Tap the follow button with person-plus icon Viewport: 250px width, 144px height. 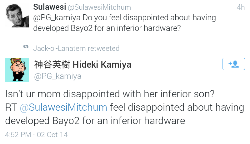pyautogui.click(x=233, y=64)
